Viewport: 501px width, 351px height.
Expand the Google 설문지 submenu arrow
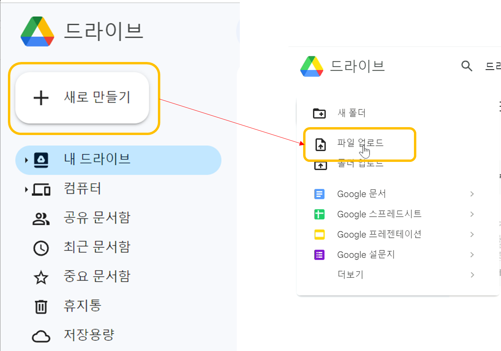click(x=472, y=255)
